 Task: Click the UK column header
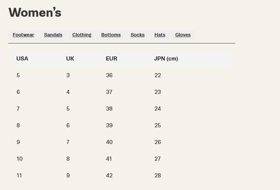[x=70, y=59]
